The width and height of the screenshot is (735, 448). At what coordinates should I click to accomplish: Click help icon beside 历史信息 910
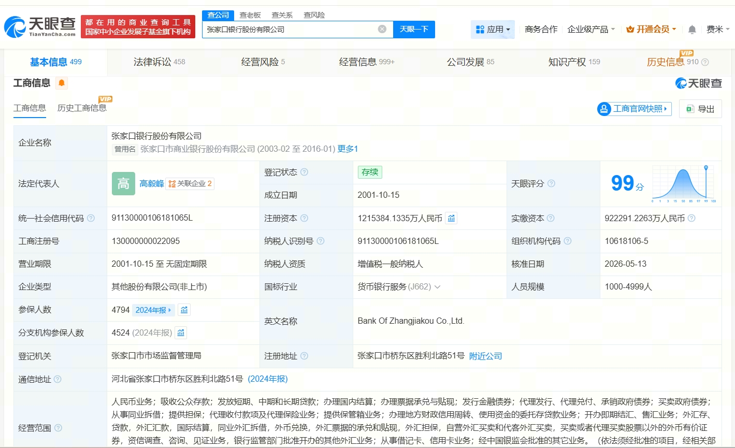point(705,62)
